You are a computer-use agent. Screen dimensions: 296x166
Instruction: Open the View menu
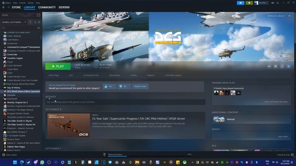(15, 3)
